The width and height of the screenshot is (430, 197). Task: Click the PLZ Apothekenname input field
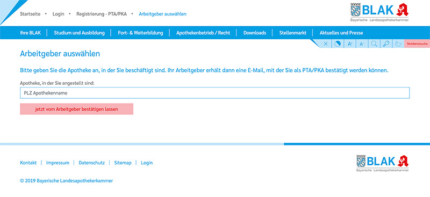click(214, 93)
